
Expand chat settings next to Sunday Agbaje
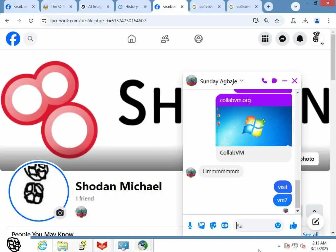point(242,81)
